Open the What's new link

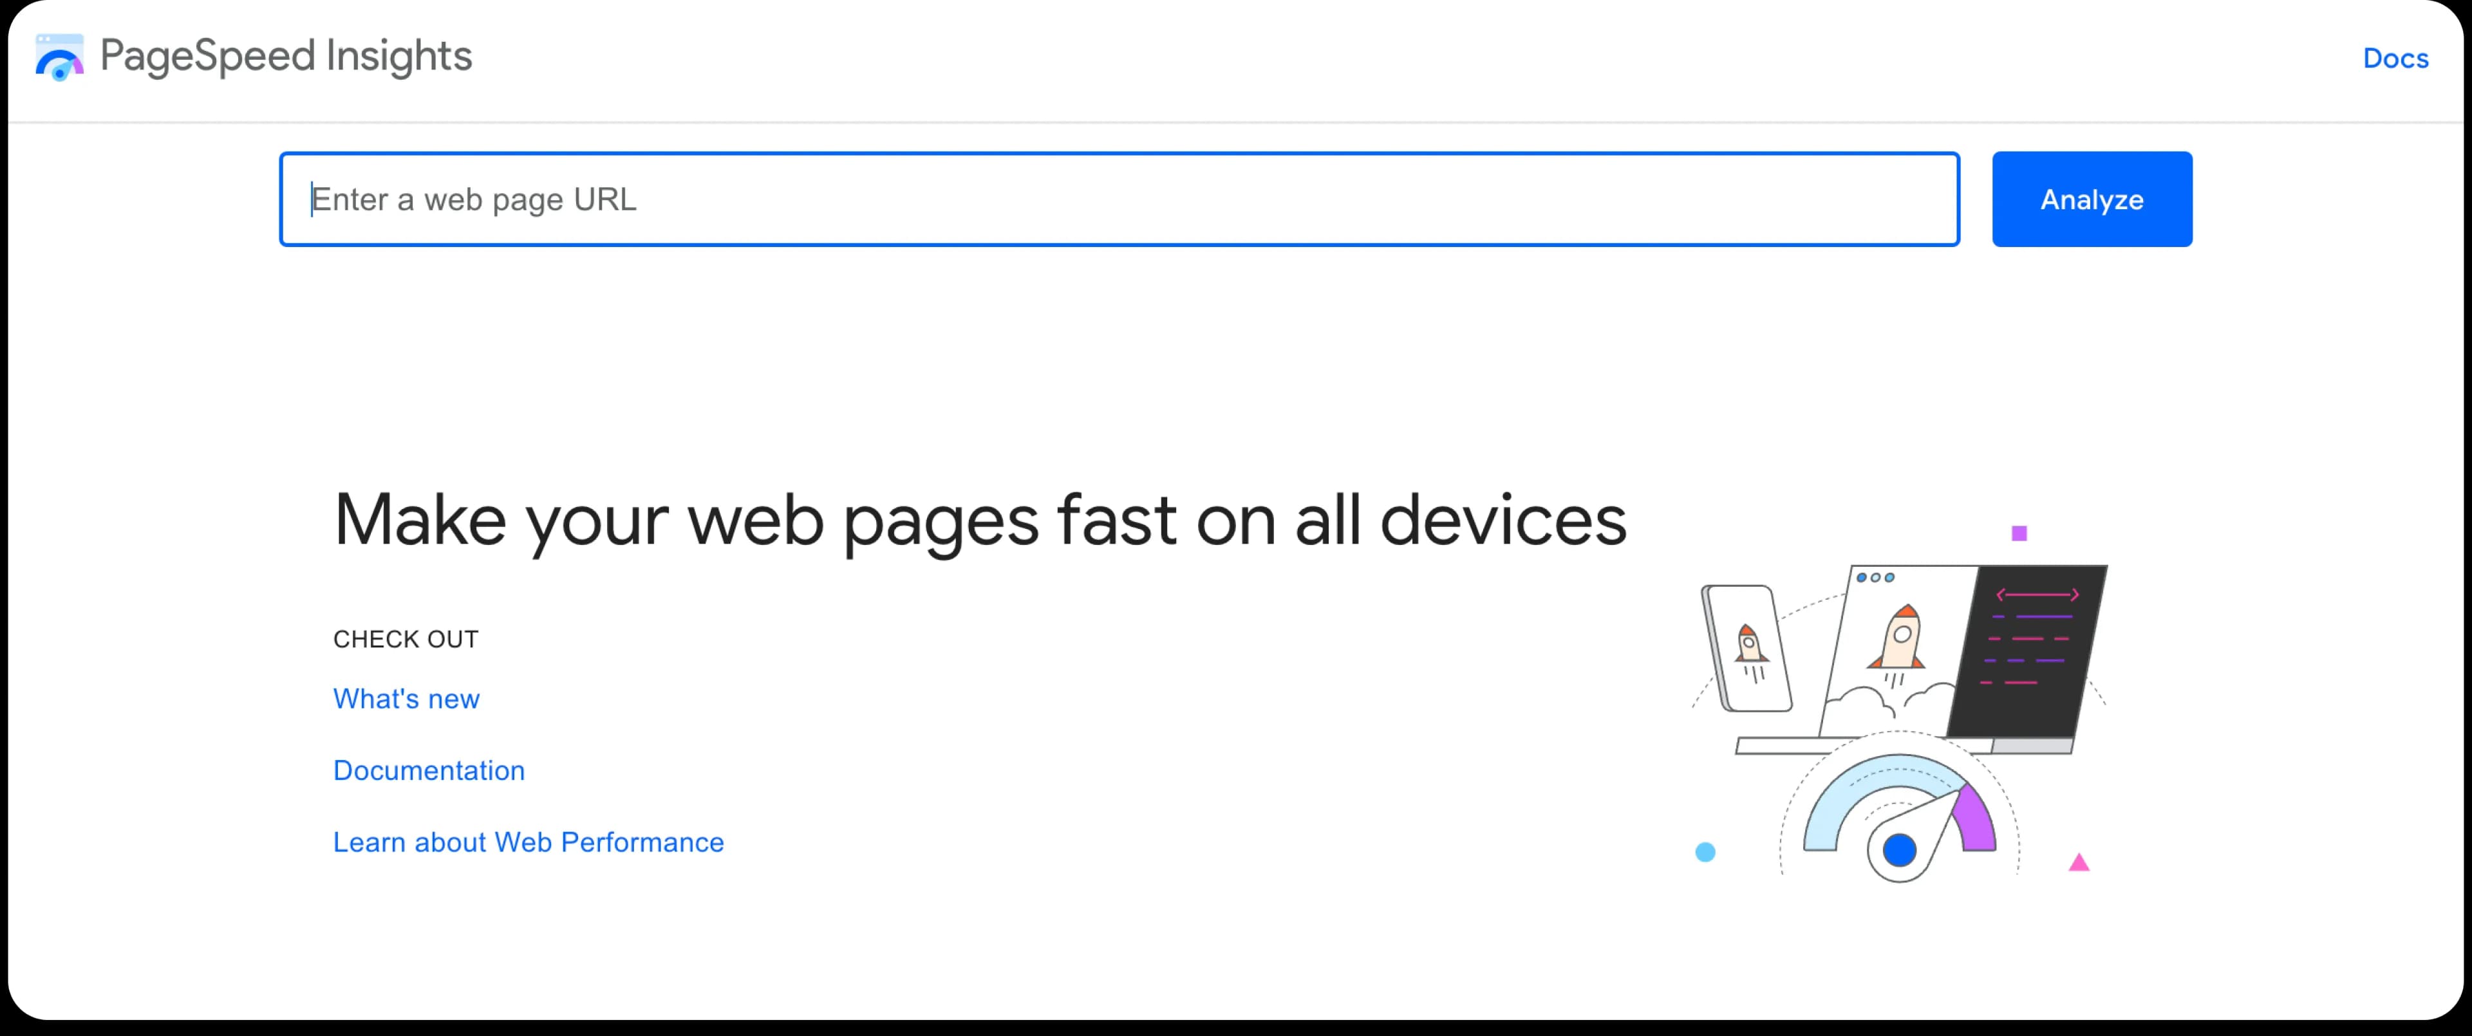406,698
